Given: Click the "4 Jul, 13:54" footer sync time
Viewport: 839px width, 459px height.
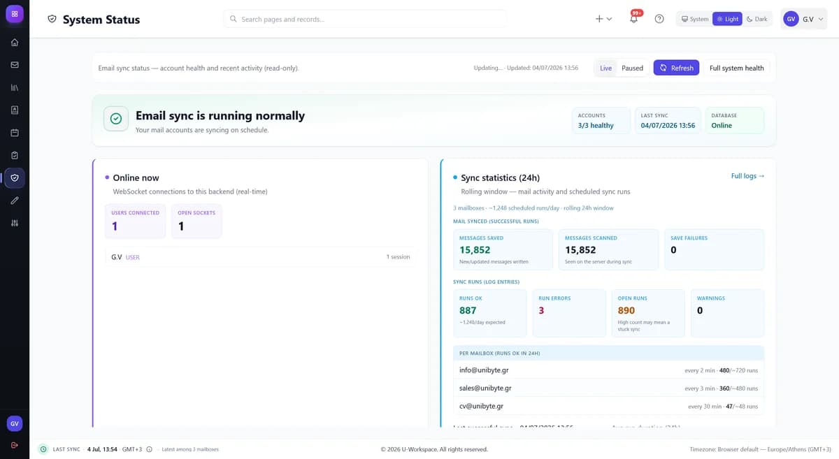Looking at the screenshot, I should tap(102, 449).
